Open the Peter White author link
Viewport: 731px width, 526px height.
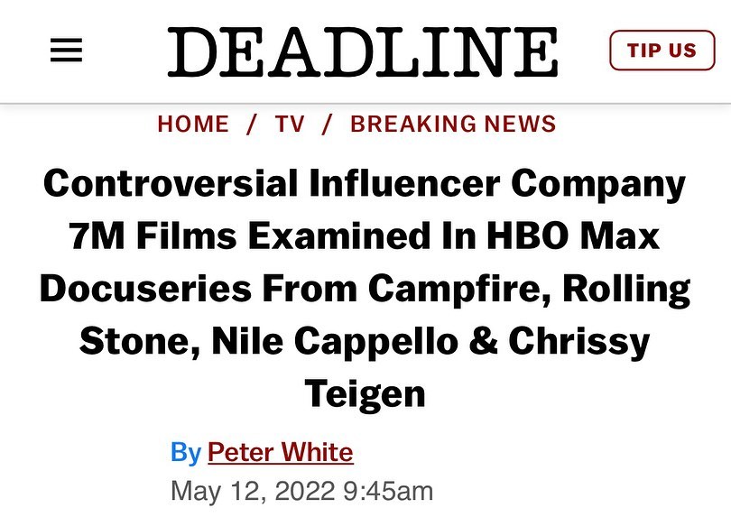click(280, 451)
